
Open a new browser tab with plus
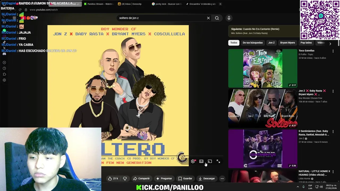pos(220,4)
